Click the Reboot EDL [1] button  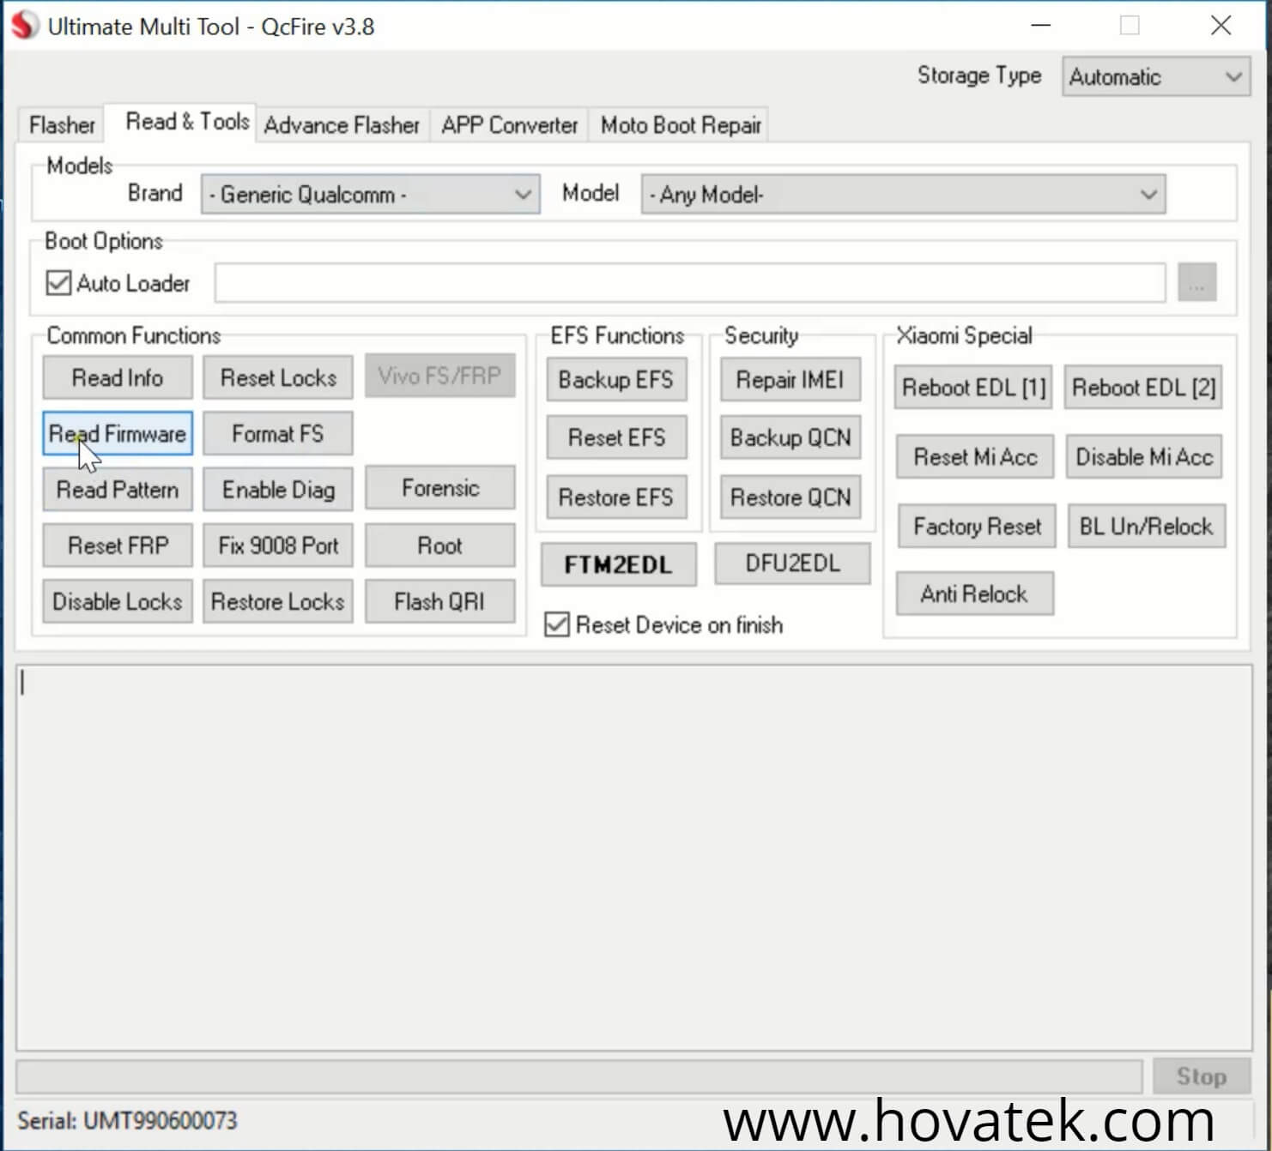pos(974,388)
